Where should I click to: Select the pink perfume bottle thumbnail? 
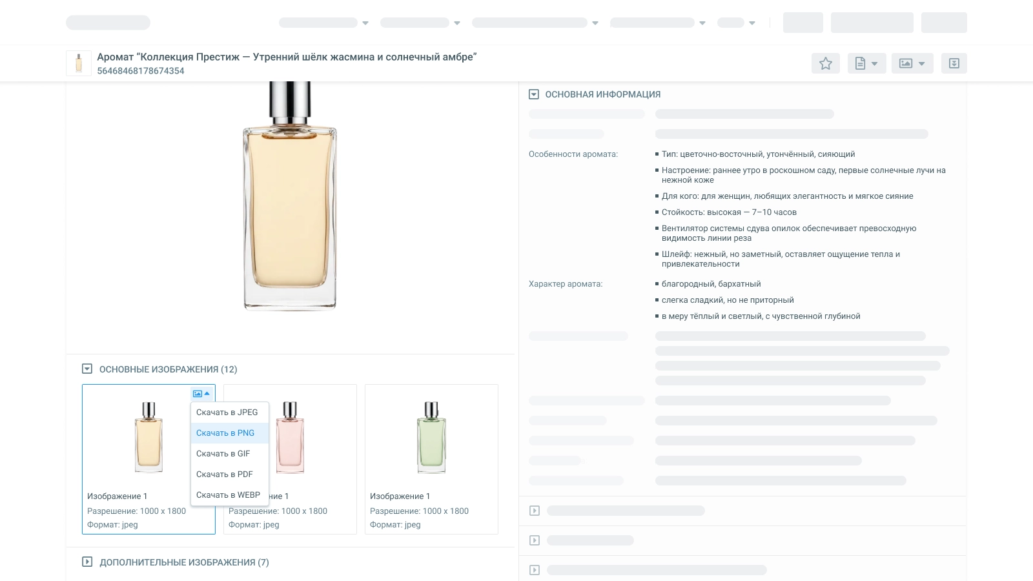(291, 438)
